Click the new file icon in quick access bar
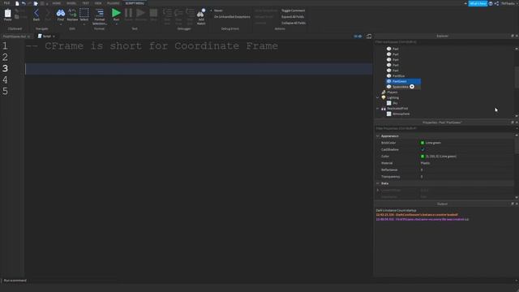Screen dimensions: 519x292 [17, 3]
